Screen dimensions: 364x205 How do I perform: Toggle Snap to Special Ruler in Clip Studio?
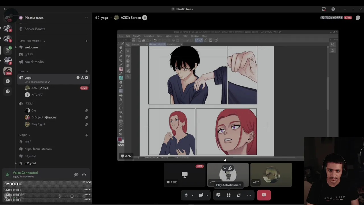pyautogui.click(x=201, y=40)
